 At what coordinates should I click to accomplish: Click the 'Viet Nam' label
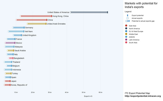pyautogui.click(x=28, y=31)
